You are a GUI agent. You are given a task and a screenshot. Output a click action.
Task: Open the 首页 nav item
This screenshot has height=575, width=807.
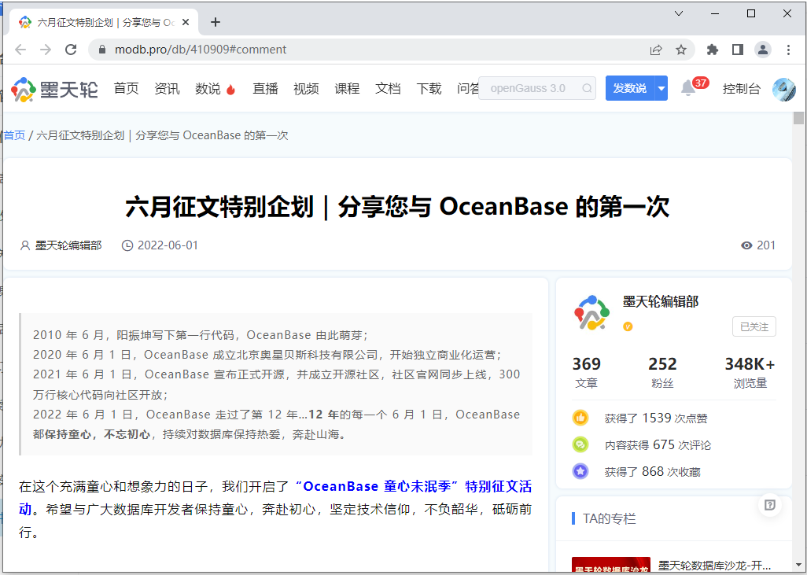(x=126, y=89)
